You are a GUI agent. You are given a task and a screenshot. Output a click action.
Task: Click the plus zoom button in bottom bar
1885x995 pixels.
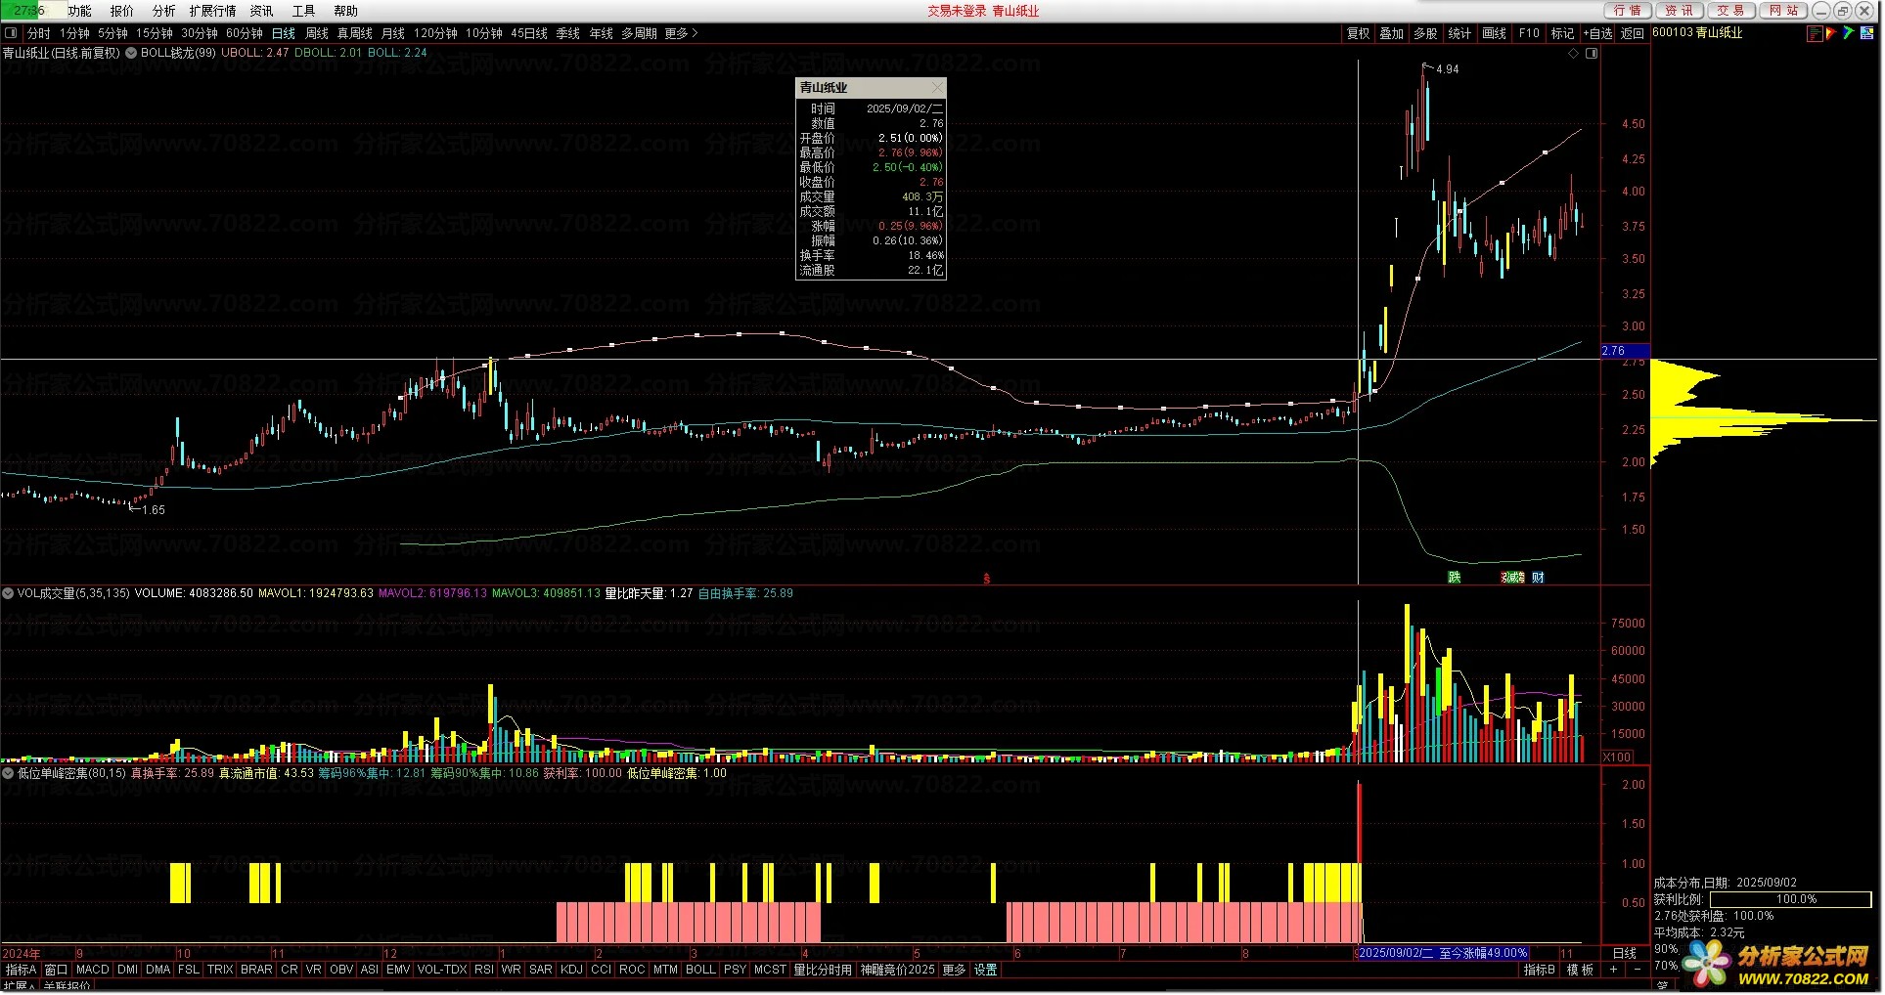[1613, 970]
